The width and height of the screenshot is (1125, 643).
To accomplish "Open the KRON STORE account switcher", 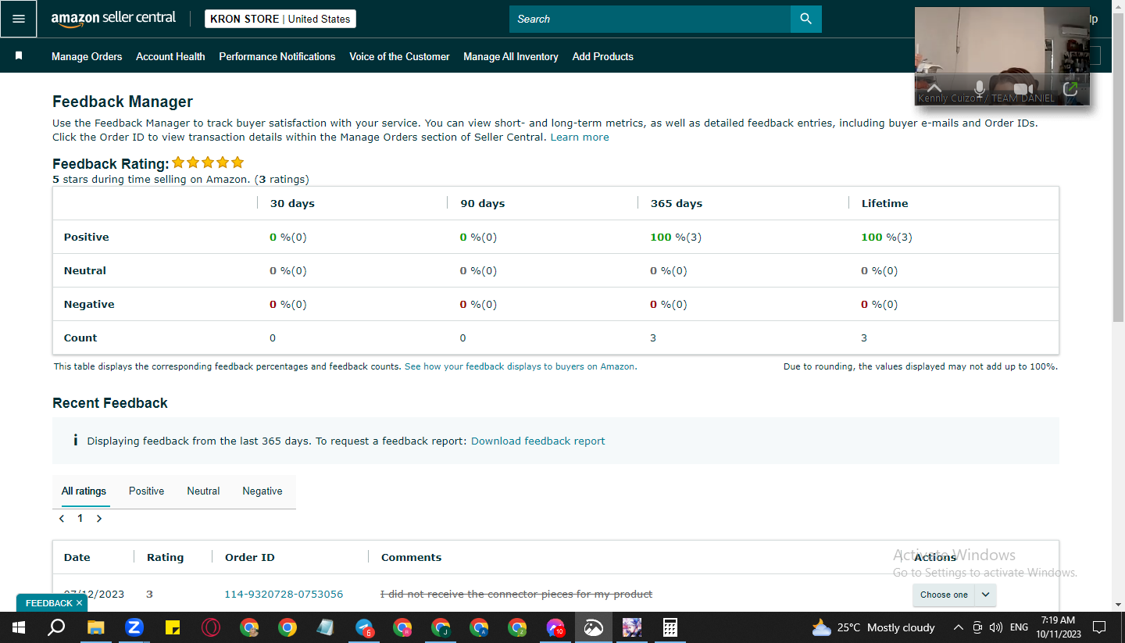I will click(x=280, y=19).
